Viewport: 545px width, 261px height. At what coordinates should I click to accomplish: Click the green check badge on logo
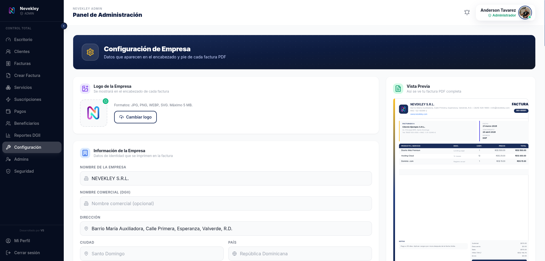pos(106,101)
